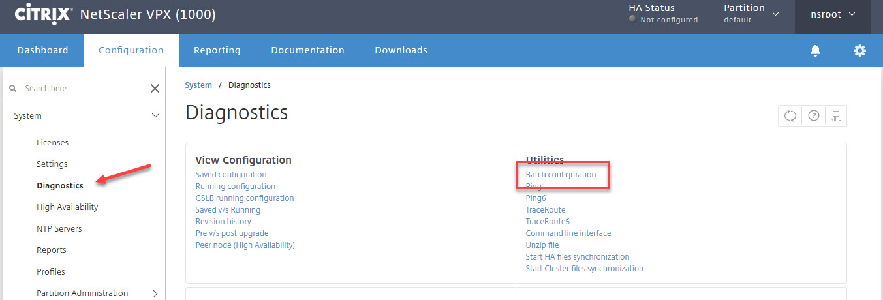883x300 pixels.
Task: Open the notifications bell icon
Action: coord(815,51)
